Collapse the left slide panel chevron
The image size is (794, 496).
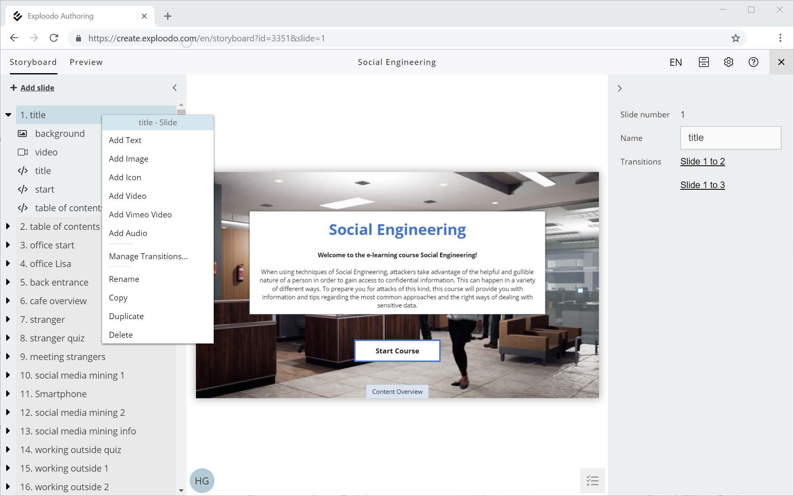[x=175, y=88]
